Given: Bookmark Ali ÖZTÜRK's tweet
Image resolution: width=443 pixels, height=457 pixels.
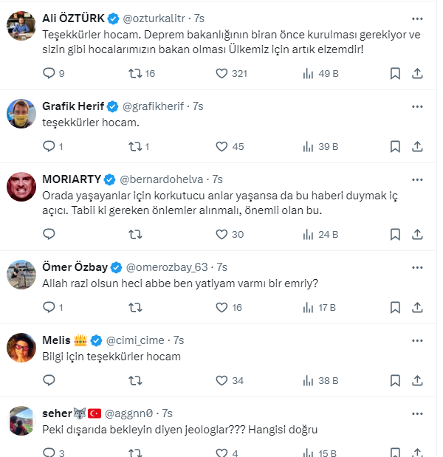Looking at the screenshot, I should tap(395, 73).
